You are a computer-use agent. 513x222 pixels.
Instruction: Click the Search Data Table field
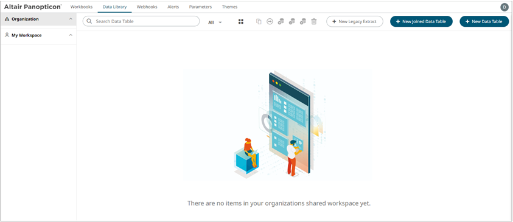(141, 21)
